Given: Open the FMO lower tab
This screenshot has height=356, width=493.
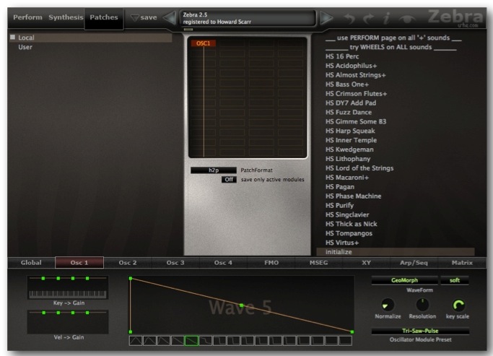Looking at the screenshot, I should click(x=271, y=263).
